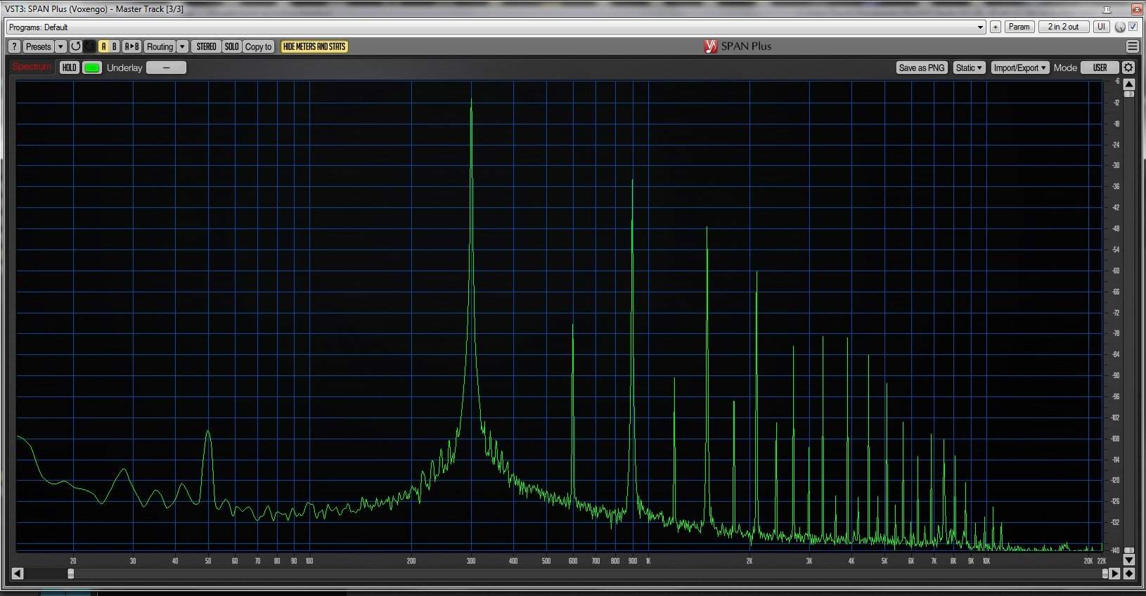Open the spectrum mode settings gear
Viewport: 1146px width, 596px height.
pos(1128,67)
